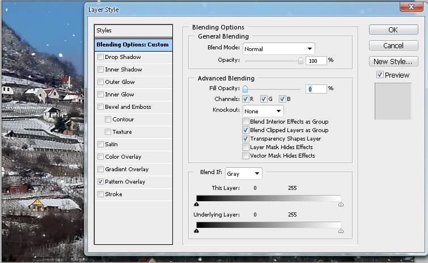Expand the Knockout dropdown

pos(263,111)
